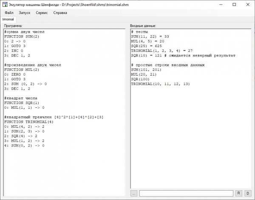Click the comment '#квадратный трехчлен'
255x200 pixels.
click(x=28, y=117)
